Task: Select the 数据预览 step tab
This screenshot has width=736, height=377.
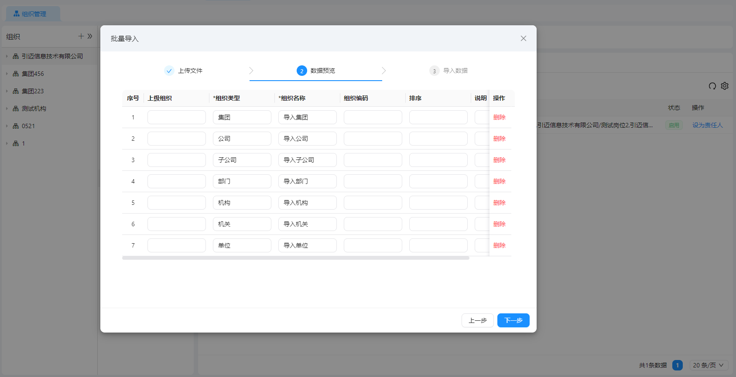Action: 316,71
